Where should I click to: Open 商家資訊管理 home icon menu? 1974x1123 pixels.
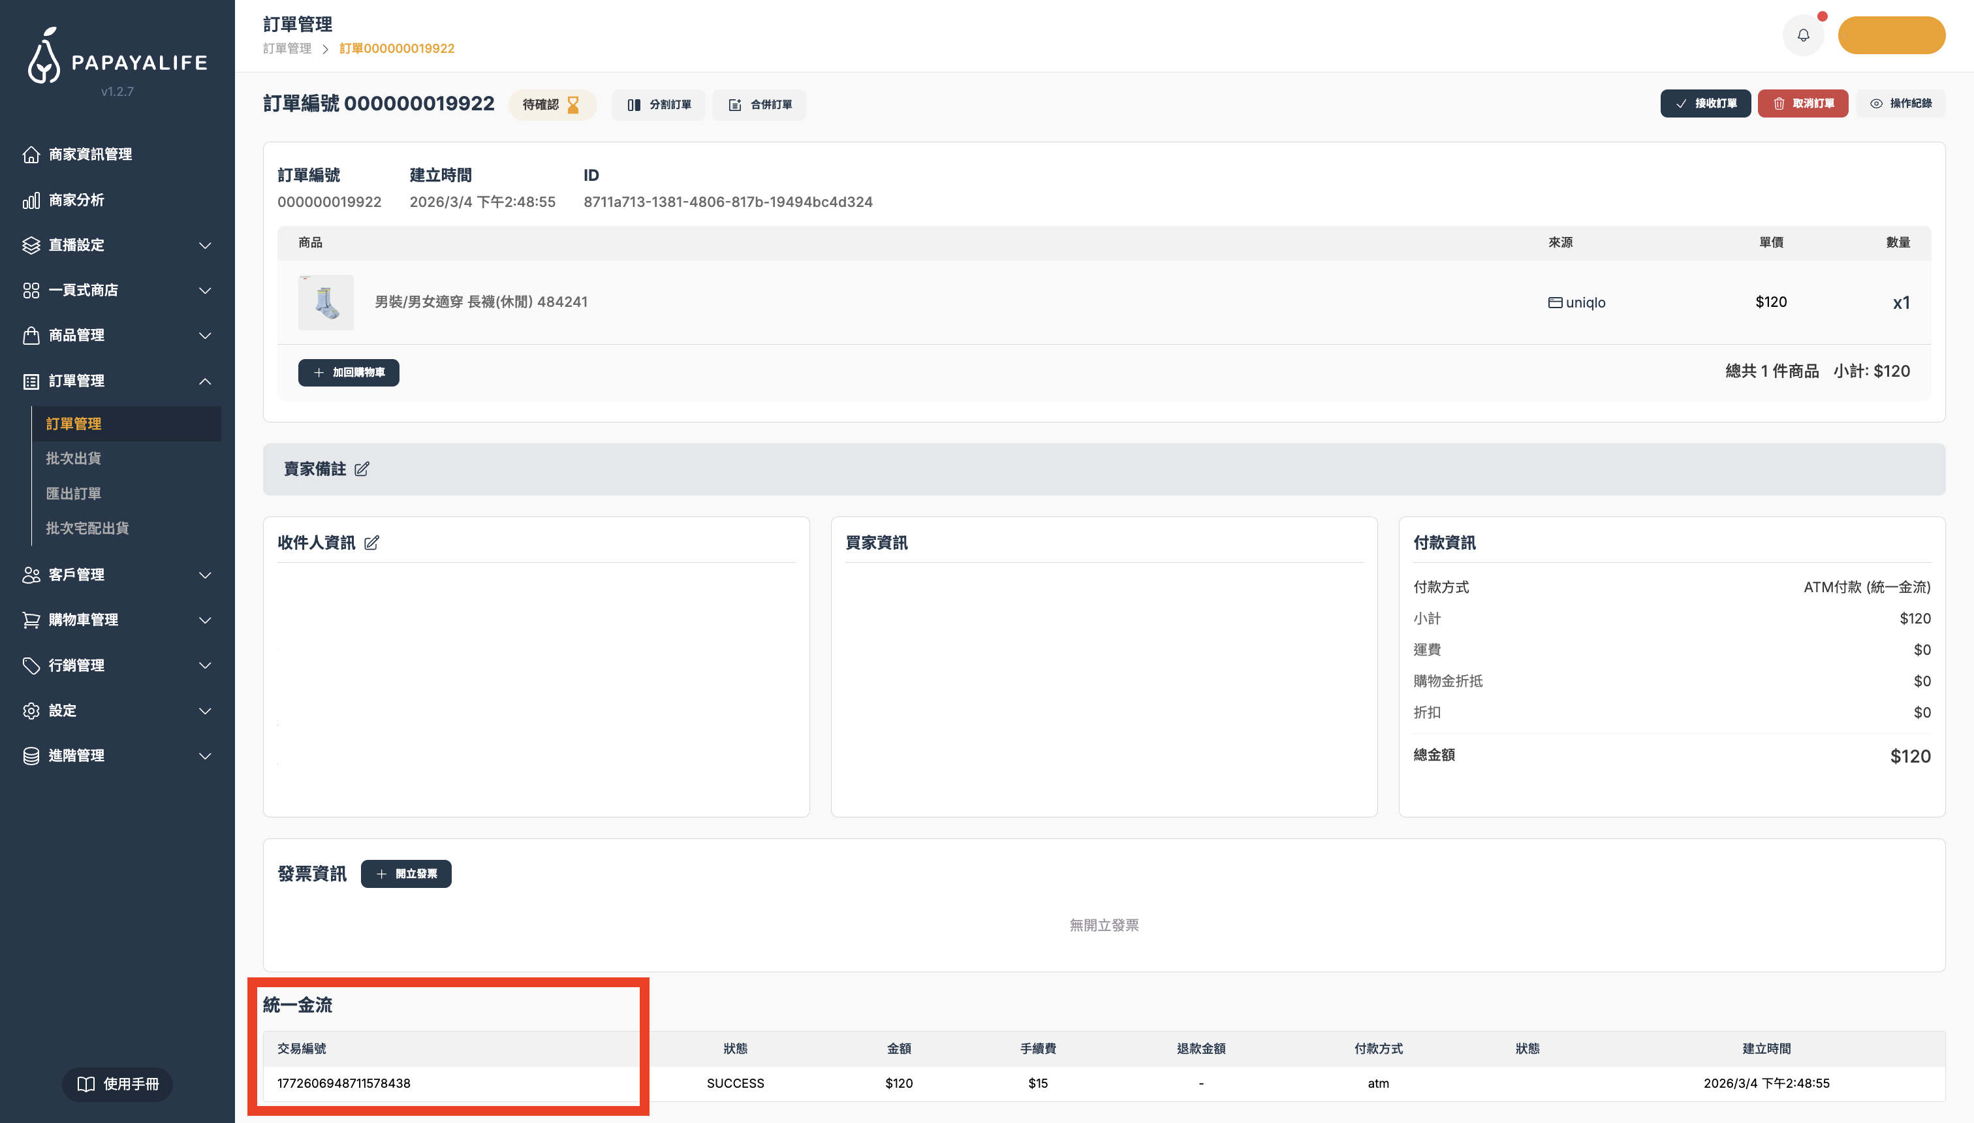(77, 154)
